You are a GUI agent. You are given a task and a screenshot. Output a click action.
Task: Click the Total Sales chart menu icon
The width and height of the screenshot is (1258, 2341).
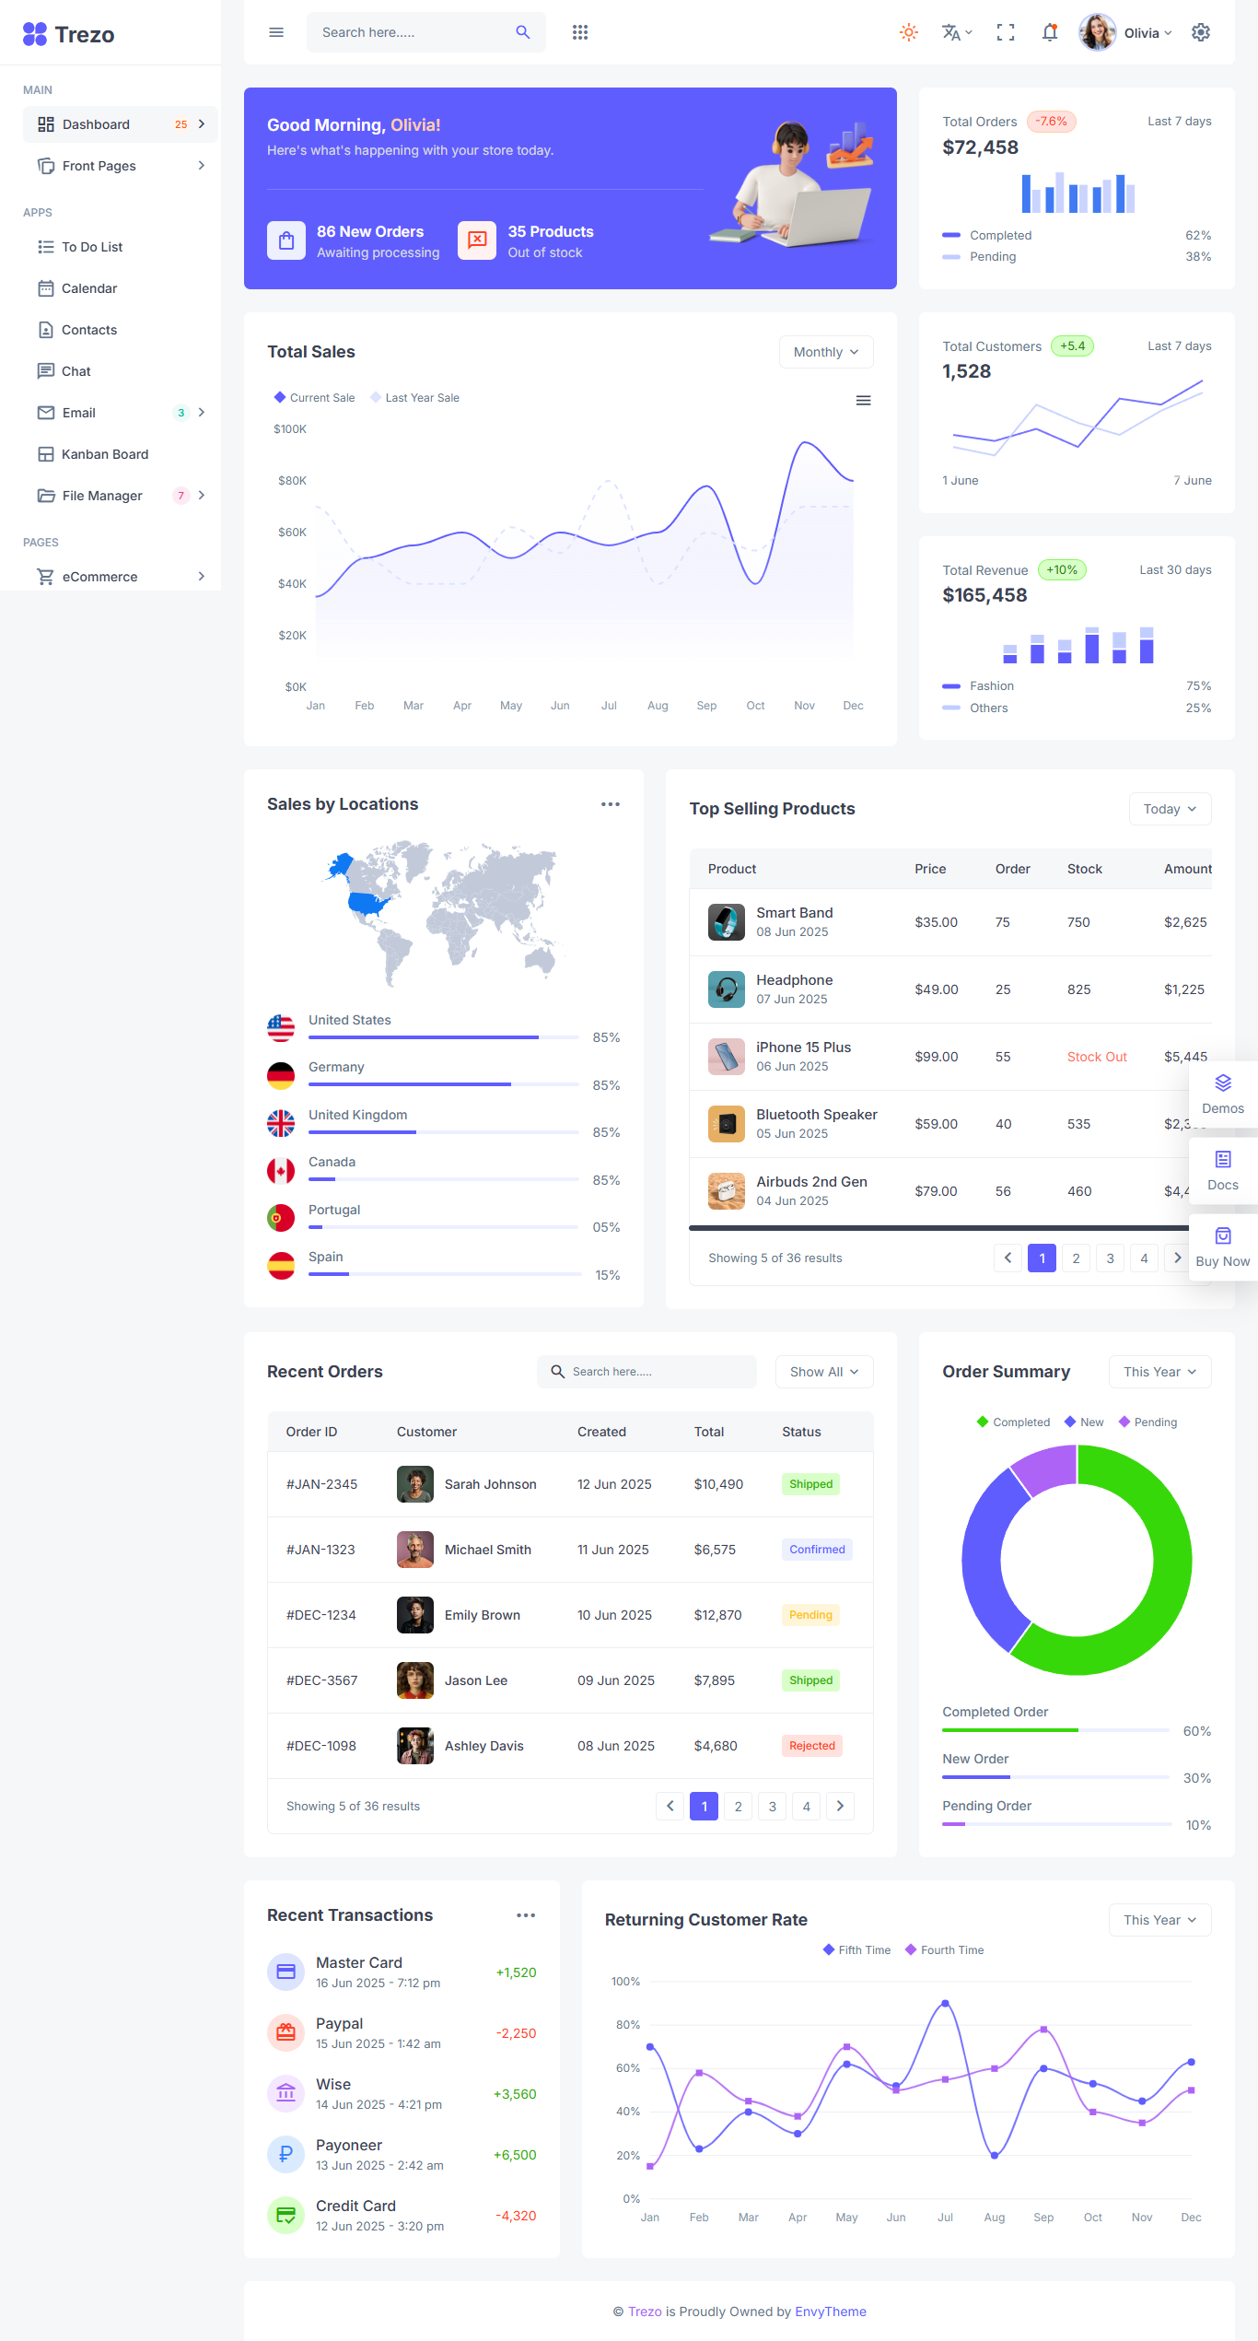coord(863,400)
